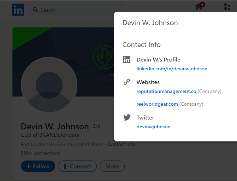Visit the reputationmanagement.co website link

166,91
